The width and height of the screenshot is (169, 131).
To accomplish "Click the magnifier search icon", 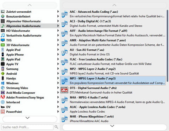I will point(56,127).
